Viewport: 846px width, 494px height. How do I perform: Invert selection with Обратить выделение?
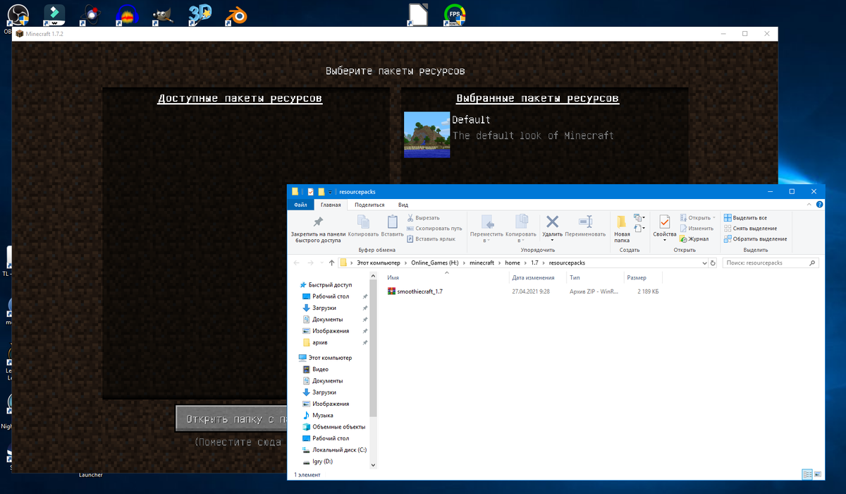754,239
